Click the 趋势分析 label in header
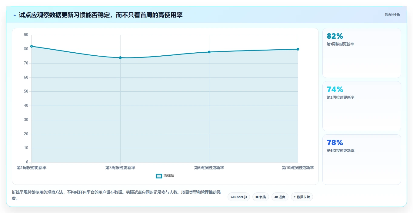This screenshot has width=413, height=213. [x=392, y=15]
